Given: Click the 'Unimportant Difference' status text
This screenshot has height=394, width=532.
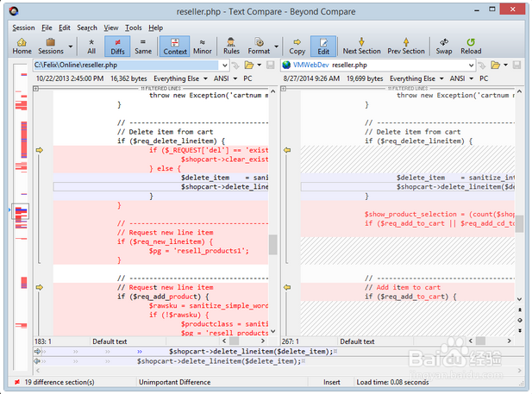Looking at the screenshot, I should (175, 382).
